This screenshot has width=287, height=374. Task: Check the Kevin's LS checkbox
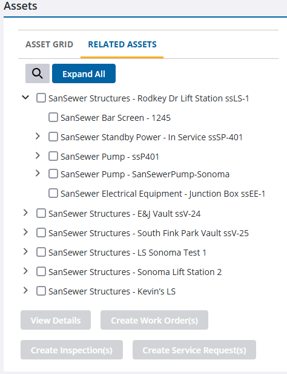(x=41, y=291)
